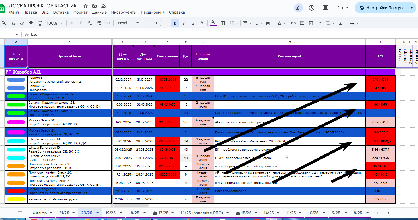Click the paint format roller icon
This screenshot has height=220, width=418.
[x=40, y=23]
